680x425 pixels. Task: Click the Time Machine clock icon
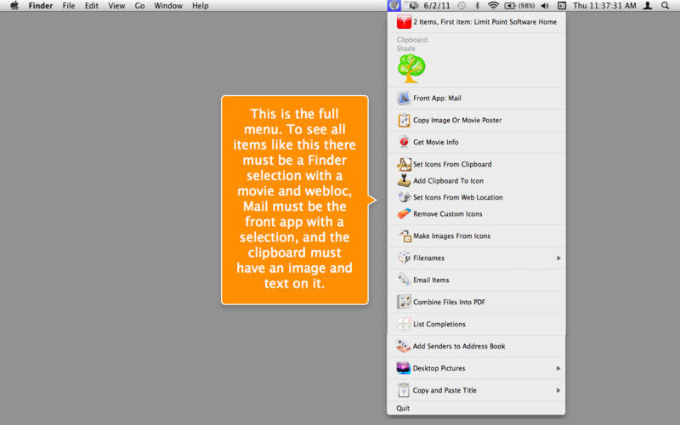tap(462, 6)
